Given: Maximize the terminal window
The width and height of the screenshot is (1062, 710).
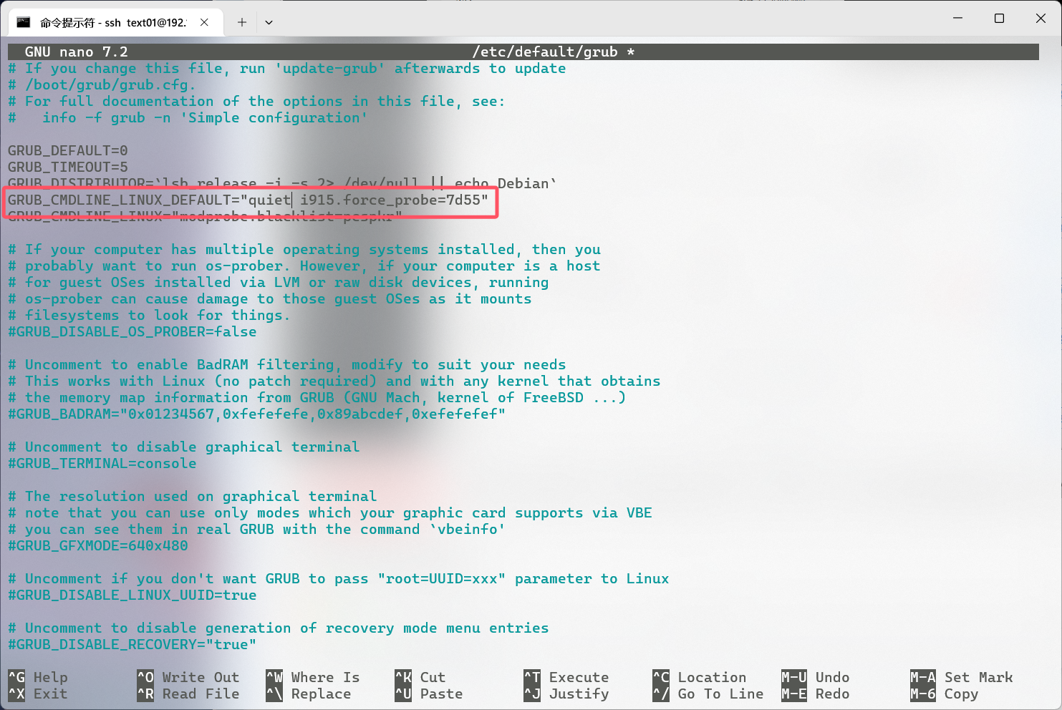Looking at the screenshot, I should click(999, 19).
